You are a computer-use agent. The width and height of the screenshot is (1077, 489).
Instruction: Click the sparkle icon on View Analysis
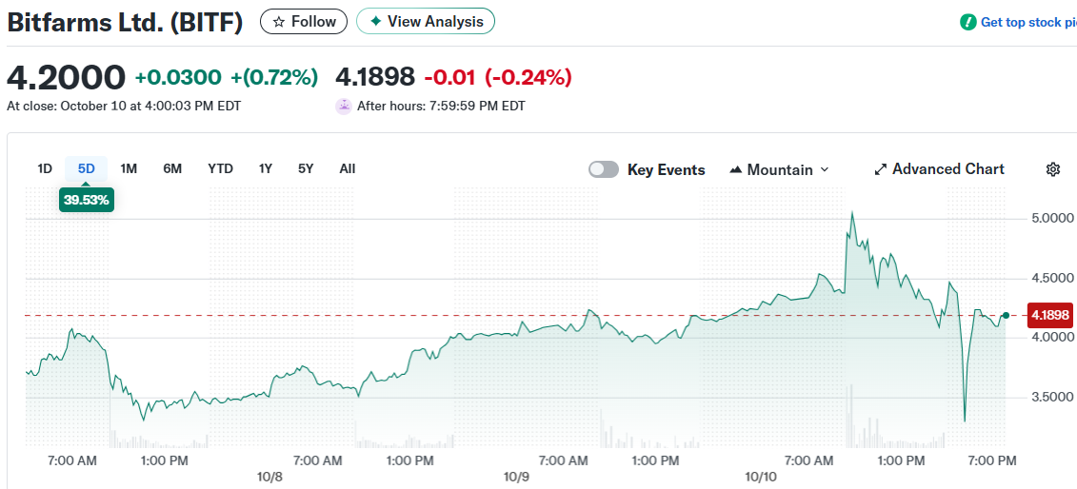[376, 22]
